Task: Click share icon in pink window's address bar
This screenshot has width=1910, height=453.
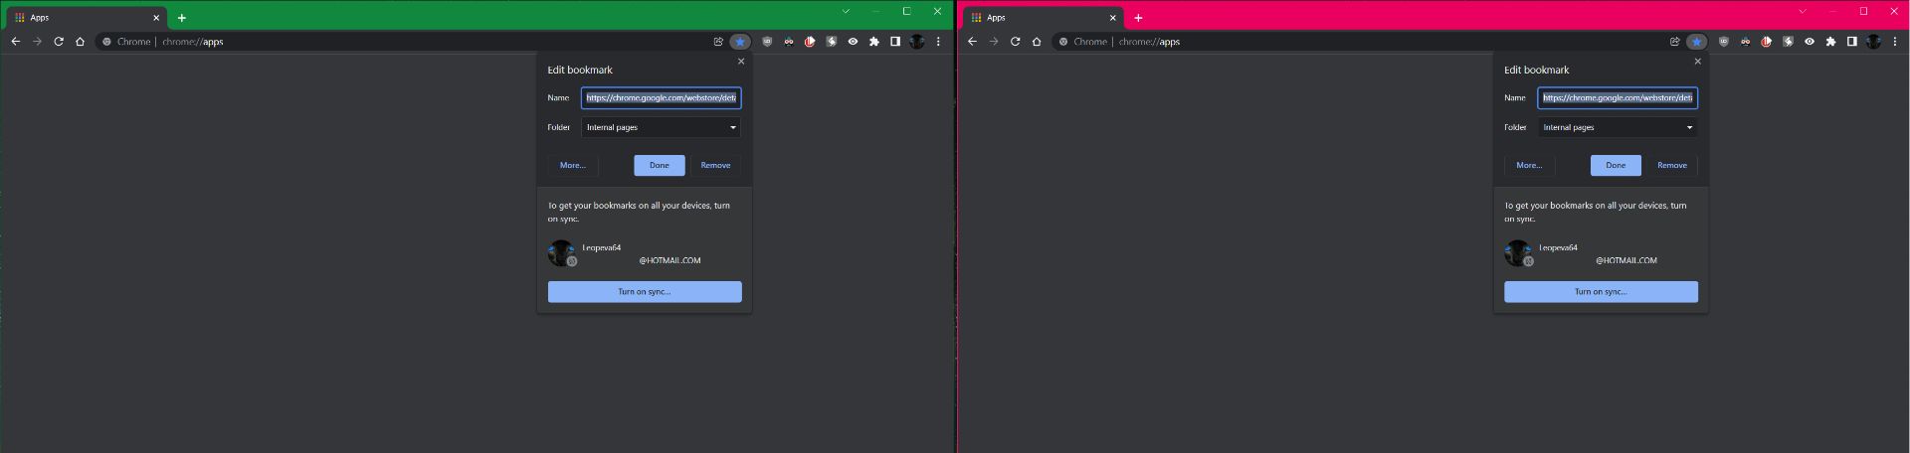Action: tap(1675, 42)
